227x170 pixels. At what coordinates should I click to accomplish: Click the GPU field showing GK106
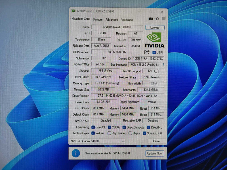103,33
